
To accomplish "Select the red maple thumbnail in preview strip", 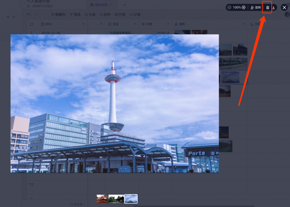I will [x=102, y=199].
